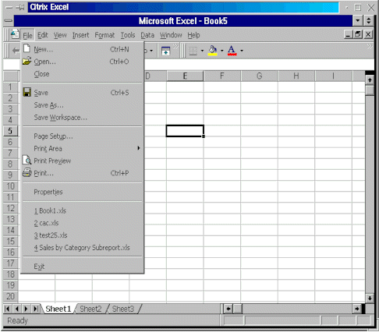Image resolution: width=379 pixels, height=332 pixels.
Task: Open the Window menu
Action: [171, 35]
